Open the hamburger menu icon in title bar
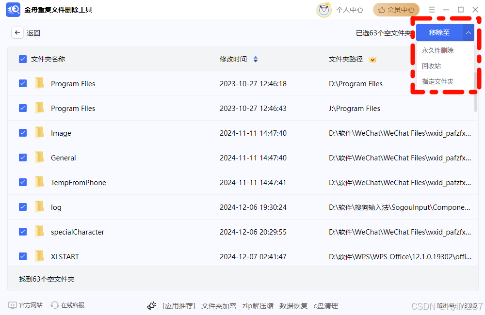Screen dimensions: 485x315 tap(431, 10)
